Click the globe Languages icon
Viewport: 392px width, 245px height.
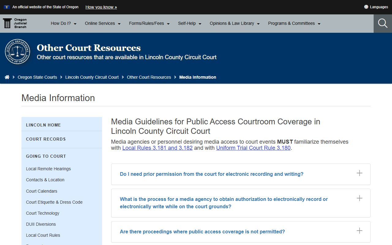pos(366,7)
